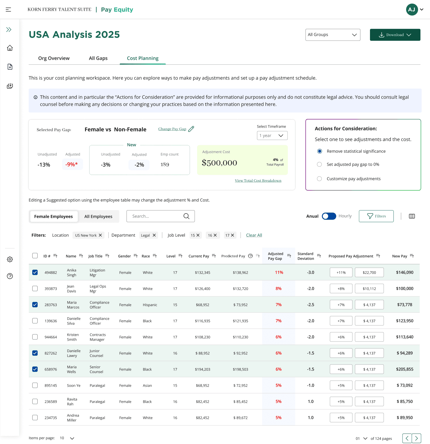Open Predicted Pay help info icon
The height and width of the screenshot is (444, 430).
click(x=251, y=256)
